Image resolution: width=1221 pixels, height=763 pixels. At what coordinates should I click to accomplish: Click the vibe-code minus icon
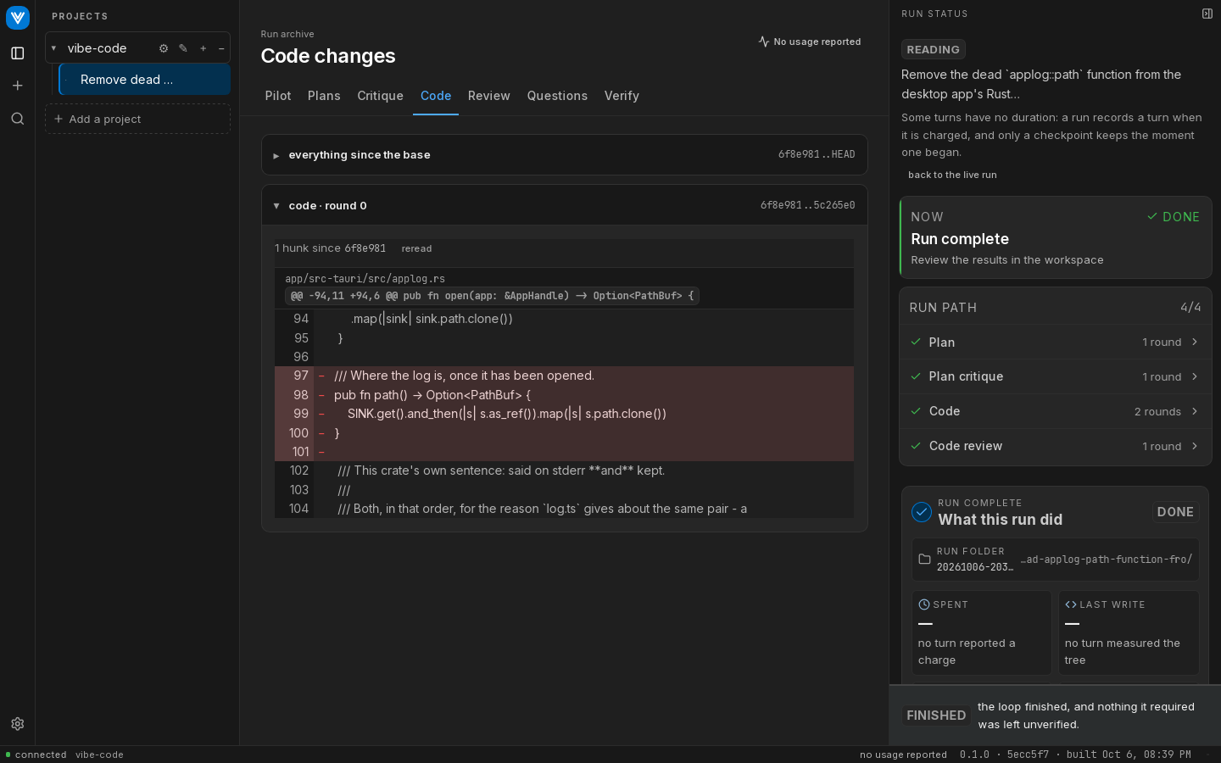[221, 48]
